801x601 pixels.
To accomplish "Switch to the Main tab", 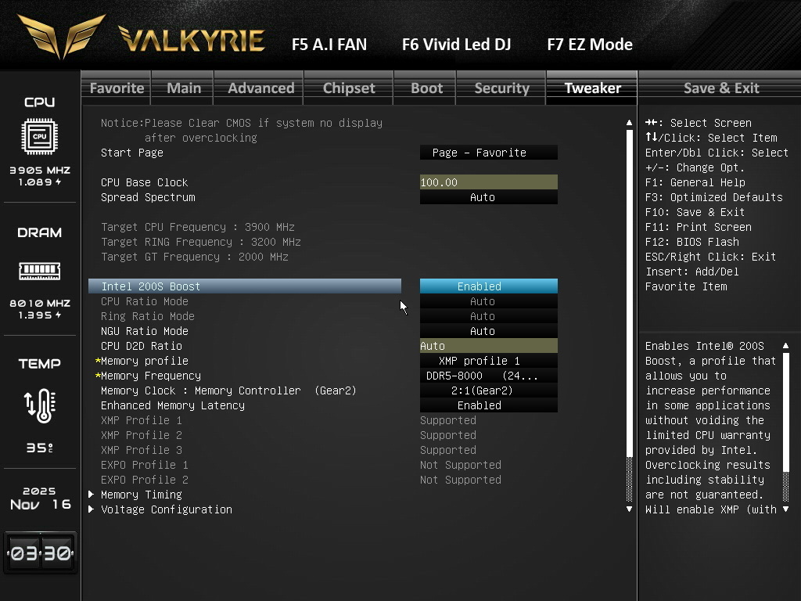I will (x=183, y=88).
